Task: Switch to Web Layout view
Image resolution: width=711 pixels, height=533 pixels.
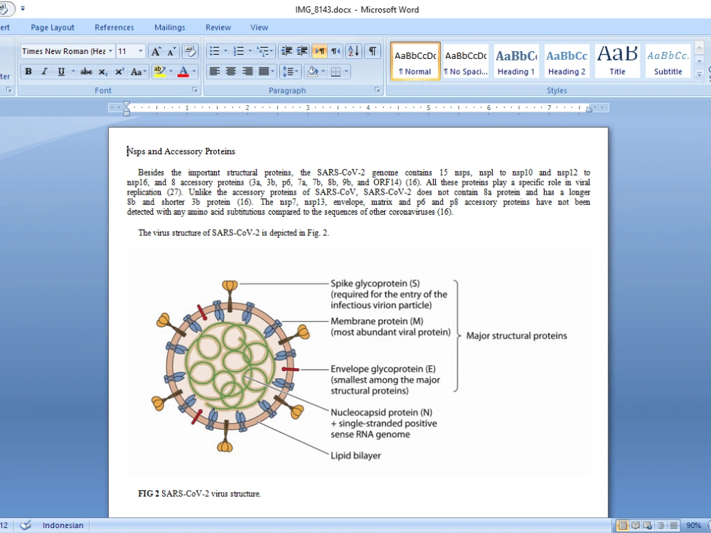Action: click(648, 526)
